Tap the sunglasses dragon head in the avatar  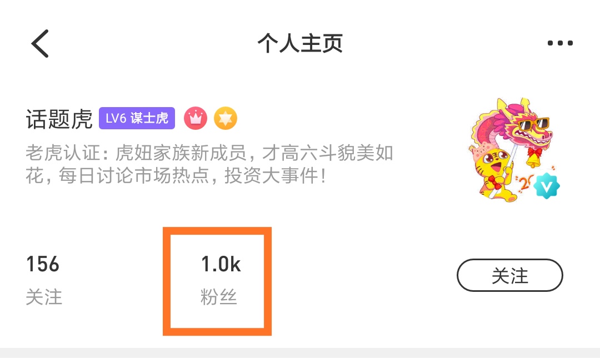tap(528, 126)
